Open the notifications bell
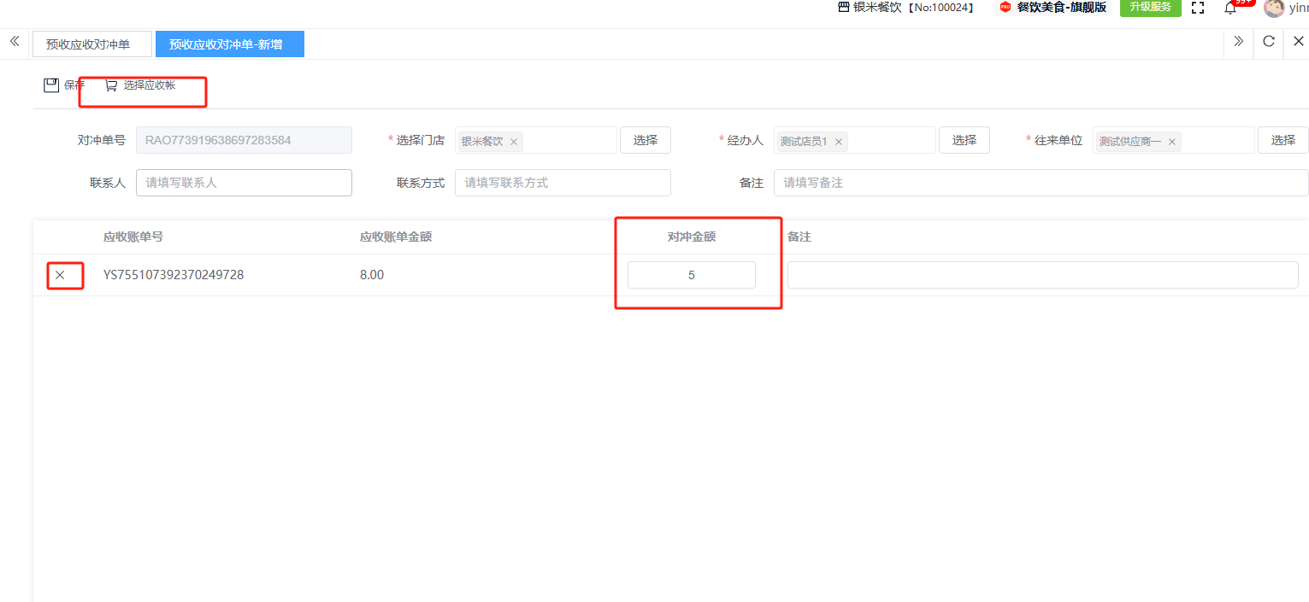 click(x=1230, y=8)
